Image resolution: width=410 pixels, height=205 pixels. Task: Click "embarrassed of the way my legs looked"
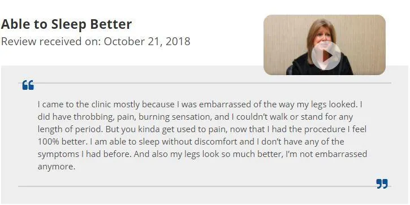coord(278,104)
